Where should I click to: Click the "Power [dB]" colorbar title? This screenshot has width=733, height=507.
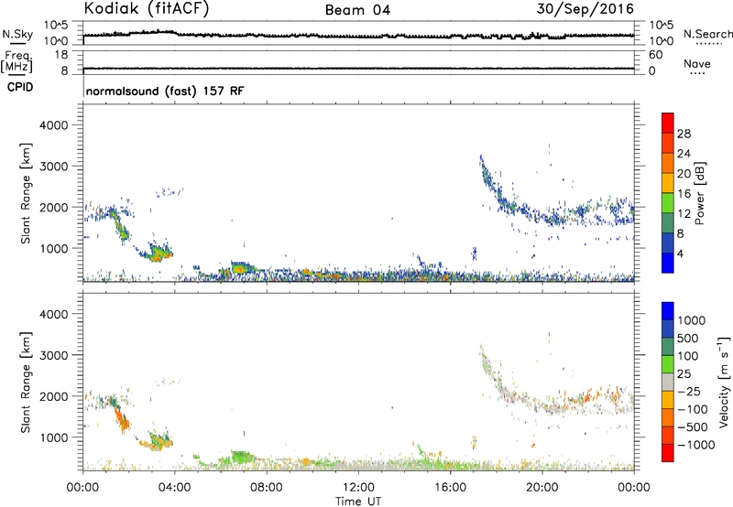pos(699,193)
